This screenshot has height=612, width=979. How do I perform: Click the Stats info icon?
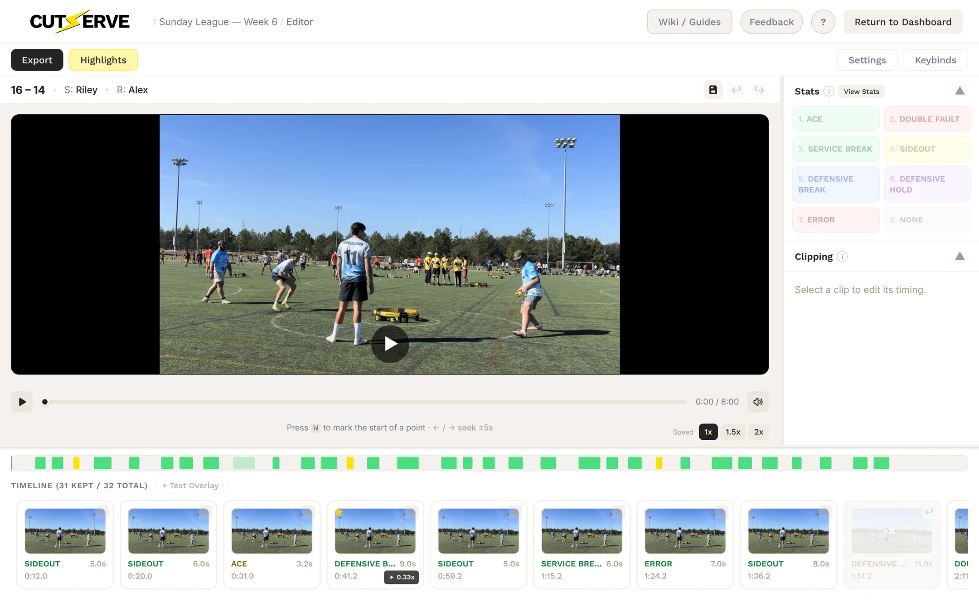pyautogui.click(x=829, y=91)
